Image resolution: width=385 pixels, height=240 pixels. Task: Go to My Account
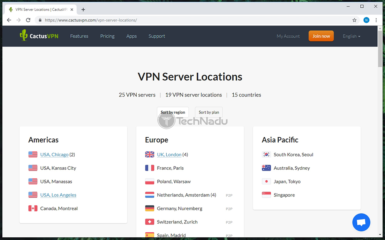(288, 36)
